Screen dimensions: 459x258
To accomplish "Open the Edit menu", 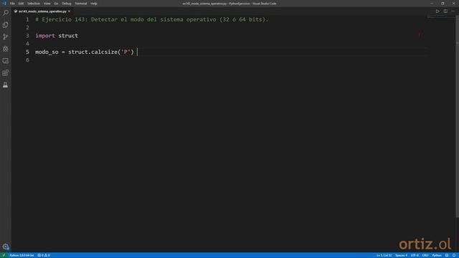I will 21,4.
